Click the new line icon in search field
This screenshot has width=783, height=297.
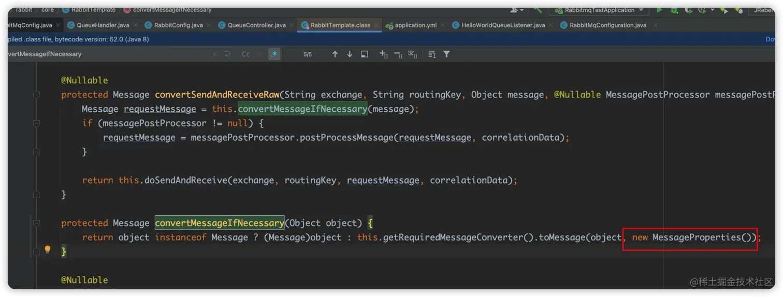tap(227, 54)
